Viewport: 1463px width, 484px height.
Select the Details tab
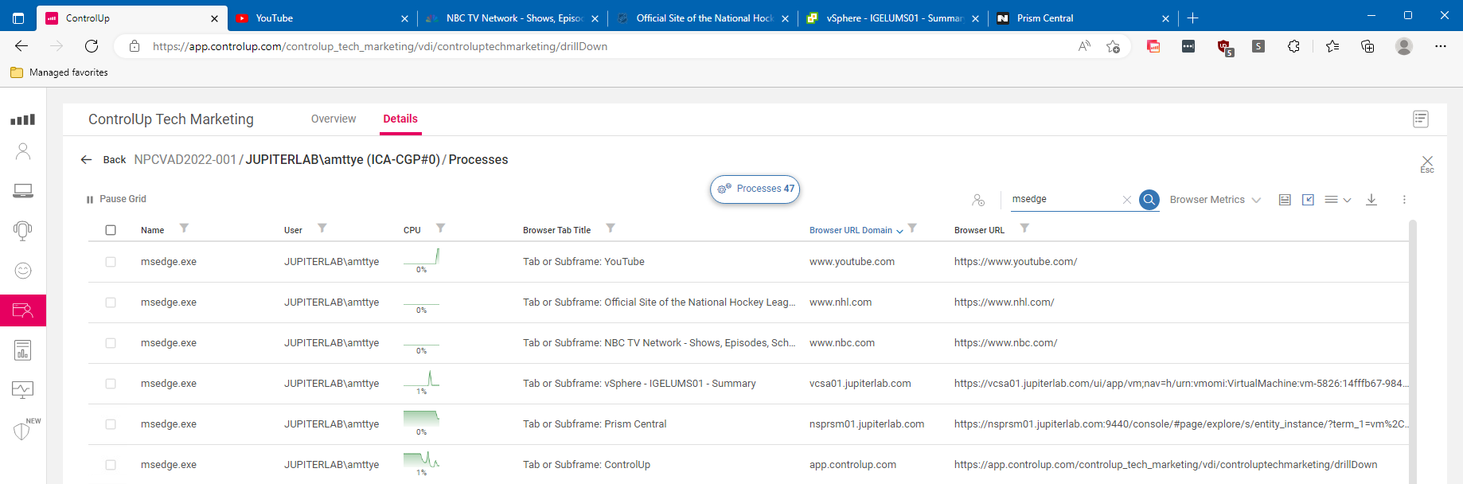(400, 119)
